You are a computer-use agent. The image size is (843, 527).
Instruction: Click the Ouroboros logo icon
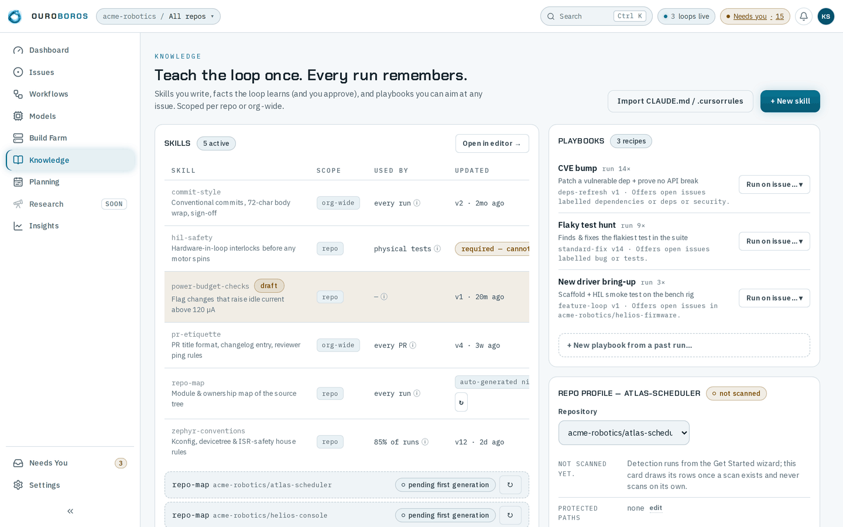pos(15,16)
